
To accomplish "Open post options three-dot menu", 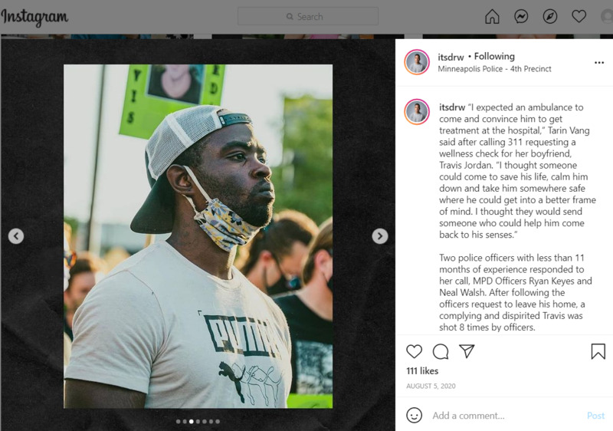I will pyautogui.click(x=599, y=63).
